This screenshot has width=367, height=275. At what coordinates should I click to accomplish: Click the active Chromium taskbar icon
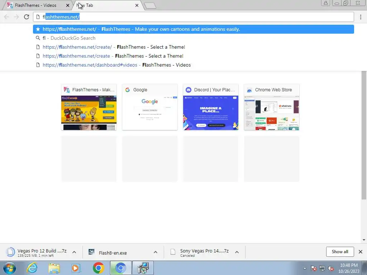[x=120, y=268]
